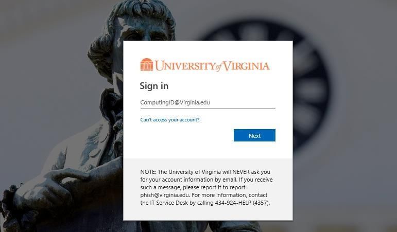
Task: Click the Rotunda icon in the logo
Action: tap(147, 65)
